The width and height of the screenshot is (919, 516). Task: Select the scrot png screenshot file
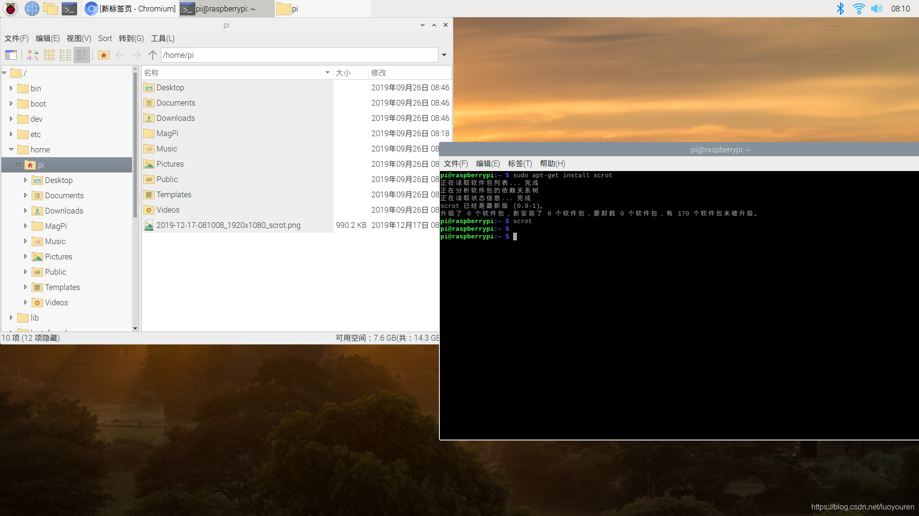(x=228, y=225)
